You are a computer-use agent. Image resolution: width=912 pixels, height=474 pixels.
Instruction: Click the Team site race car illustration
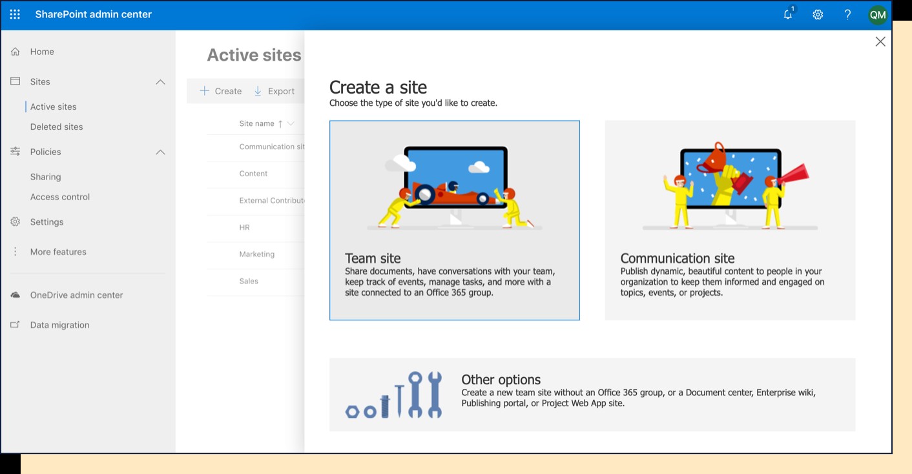coord(454,188)
